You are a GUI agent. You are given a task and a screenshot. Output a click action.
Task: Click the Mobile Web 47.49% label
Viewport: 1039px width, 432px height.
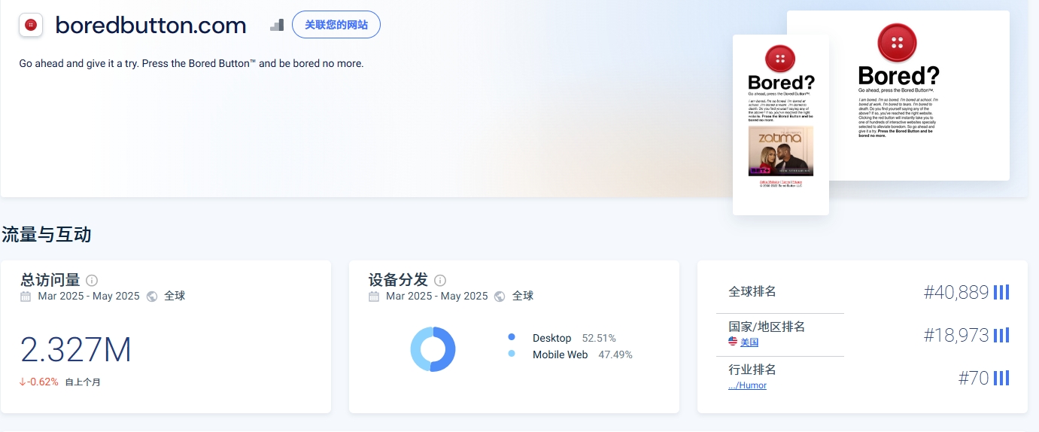coord(582,354)
